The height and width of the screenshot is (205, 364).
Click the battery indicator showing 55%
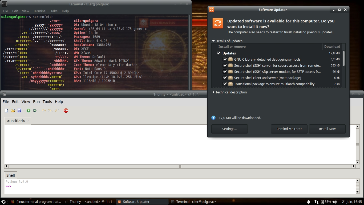click(326, 202)
